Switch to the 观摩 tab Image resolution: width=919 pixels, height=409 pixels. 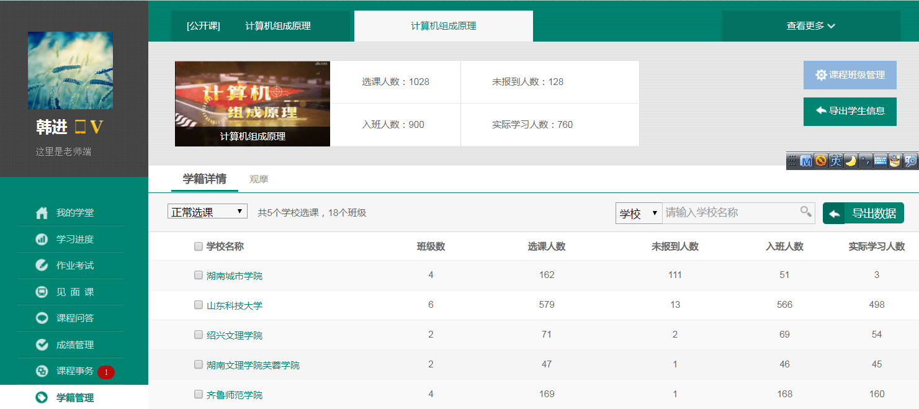pyautogui.click(x=259, y=179)
